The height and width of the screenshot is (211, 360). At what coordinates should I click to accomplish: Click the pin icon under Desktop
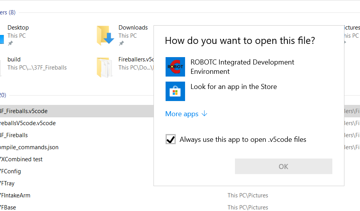coord(11,43)
